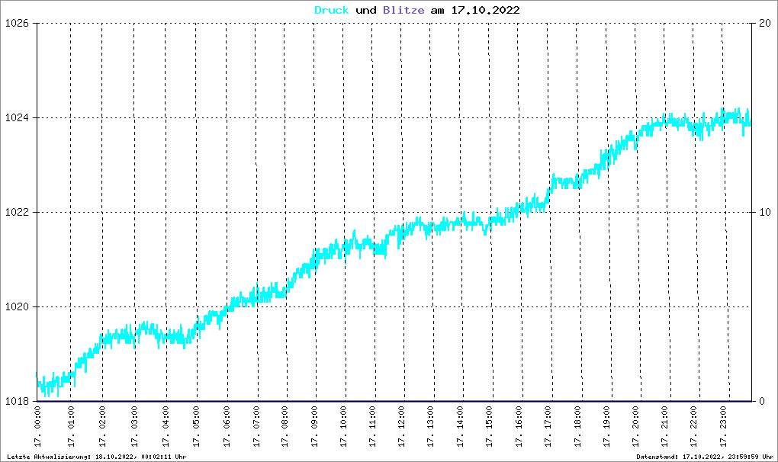Click the 1026 left axis label
Screen dimensions: 778x462
17,24
